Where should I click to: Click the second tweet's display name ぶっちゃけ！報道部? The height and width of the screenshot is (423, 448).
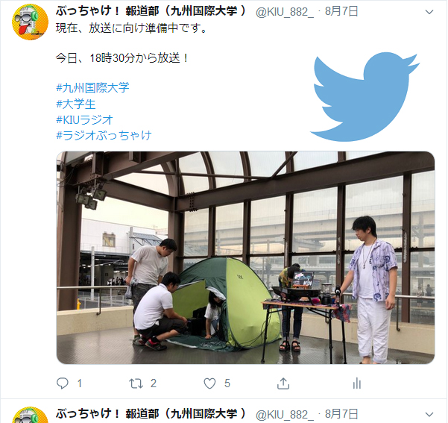[x=151, y=414]
